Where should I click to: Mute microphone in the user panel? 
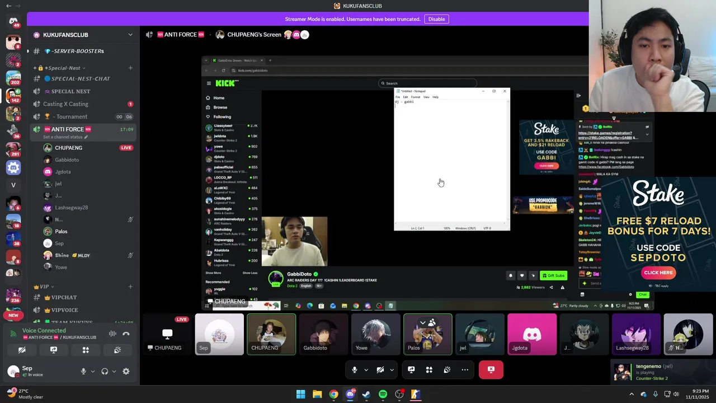pyautogui.click(x=83, y=371)
